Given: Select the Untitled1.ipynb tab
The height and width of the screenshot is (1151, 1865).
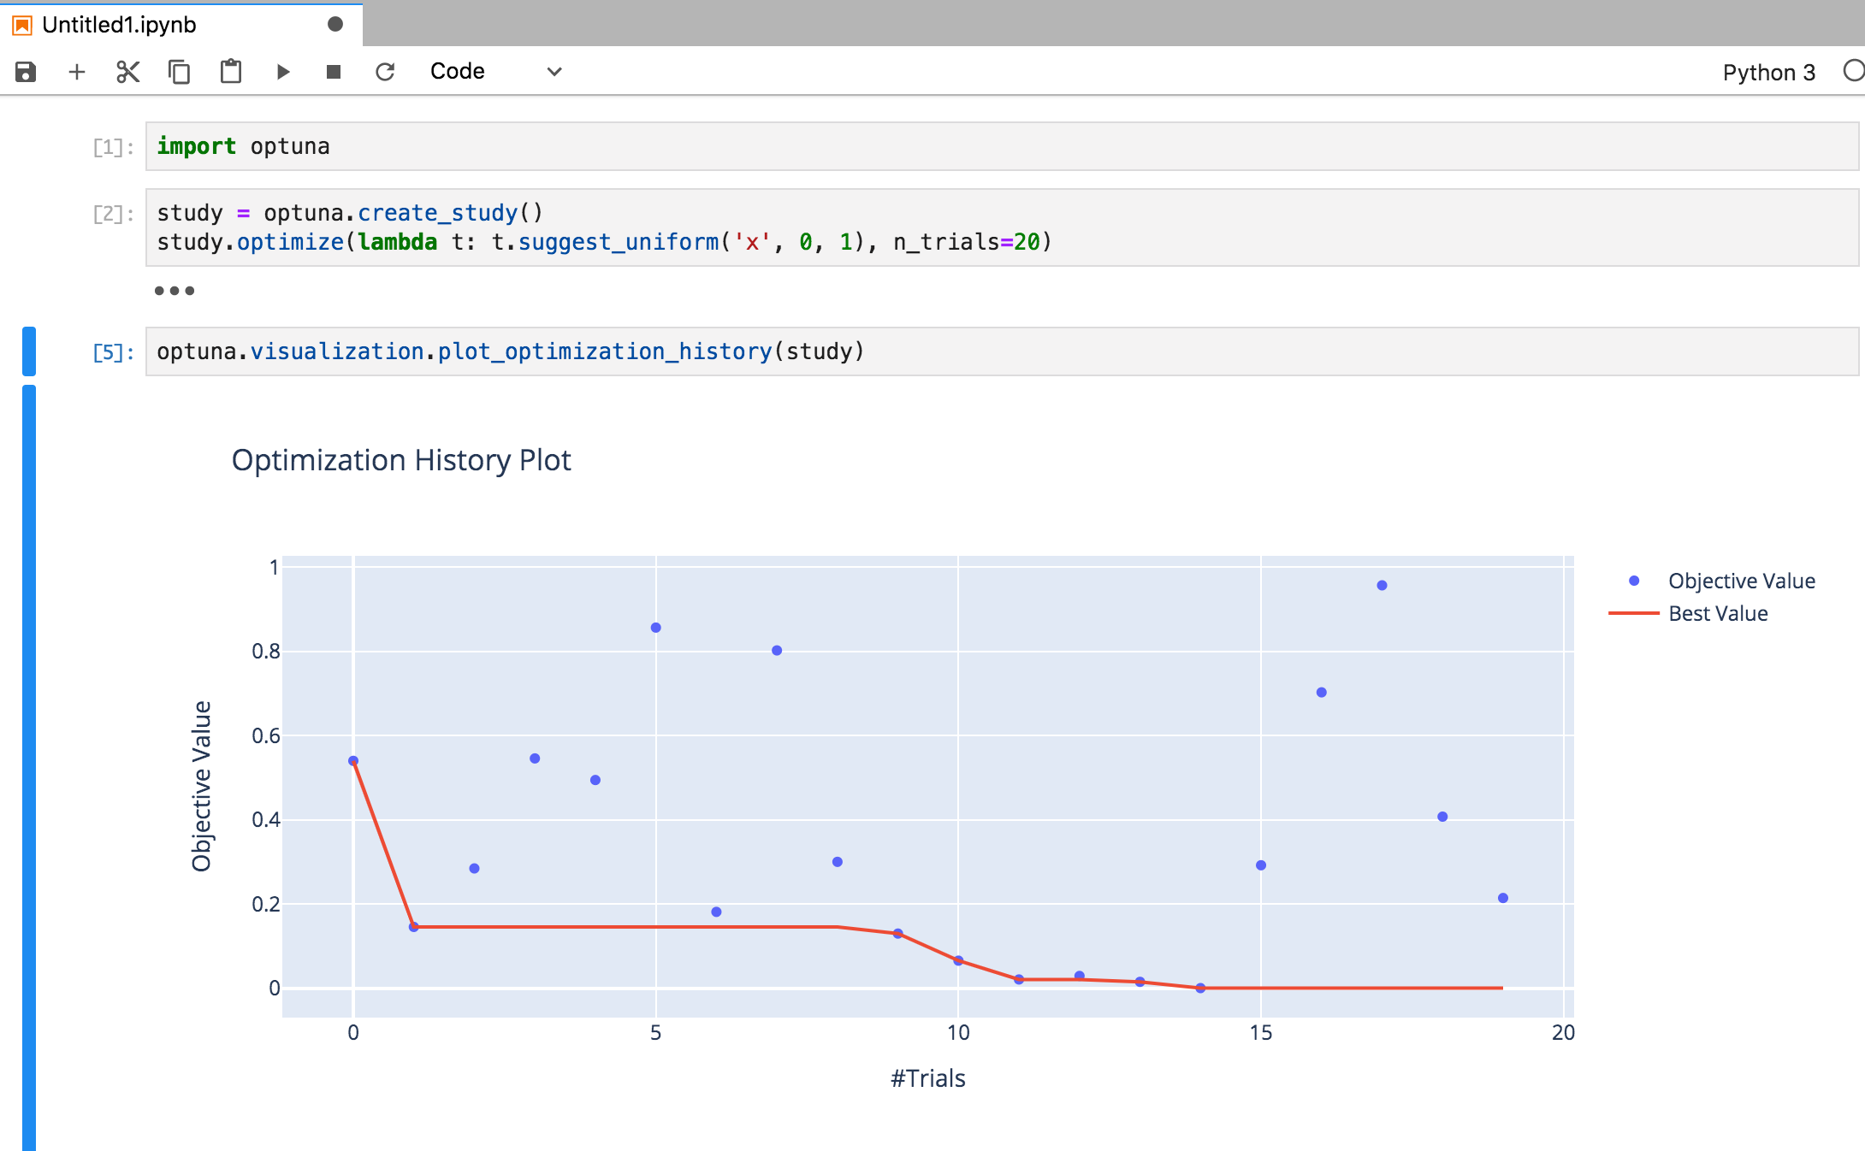Looking at the screenshot, I should click(x=120, y=24).
